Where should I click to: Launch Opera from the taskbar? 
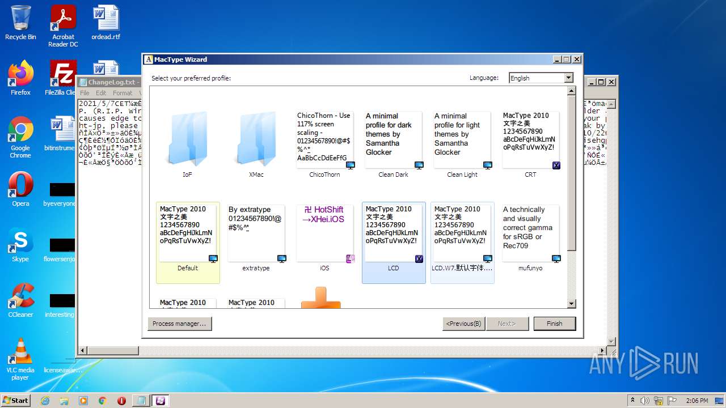click(x=121, y=401)
